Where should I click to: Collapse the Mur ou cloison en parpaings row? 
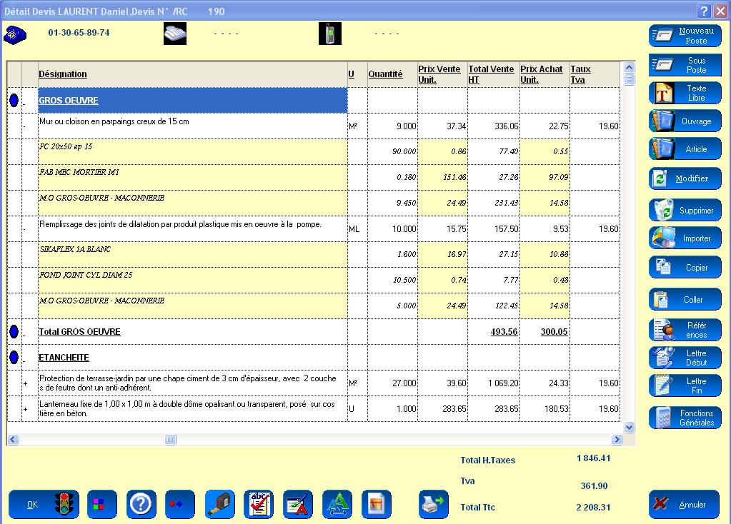pos(26,126)
